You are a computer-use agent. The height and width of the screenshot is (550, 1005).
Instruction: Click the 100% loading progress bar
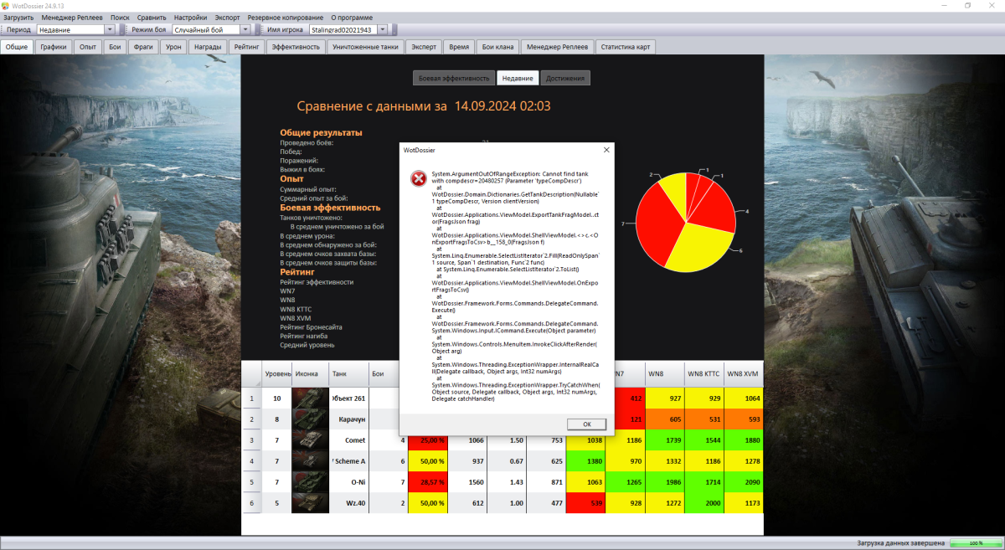[976, 543]
